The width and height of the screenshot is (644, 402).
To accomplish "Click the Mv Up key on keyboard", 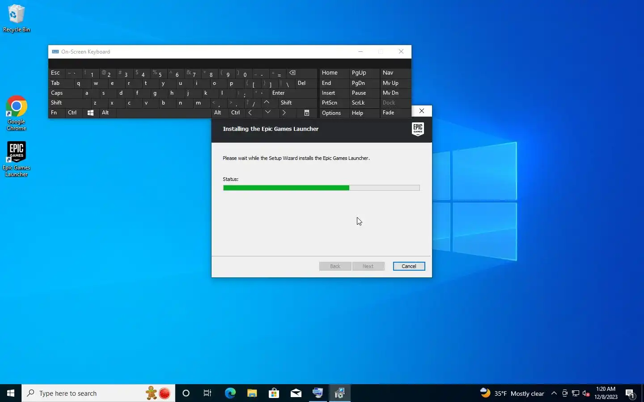I will click(x=395, y=83).
